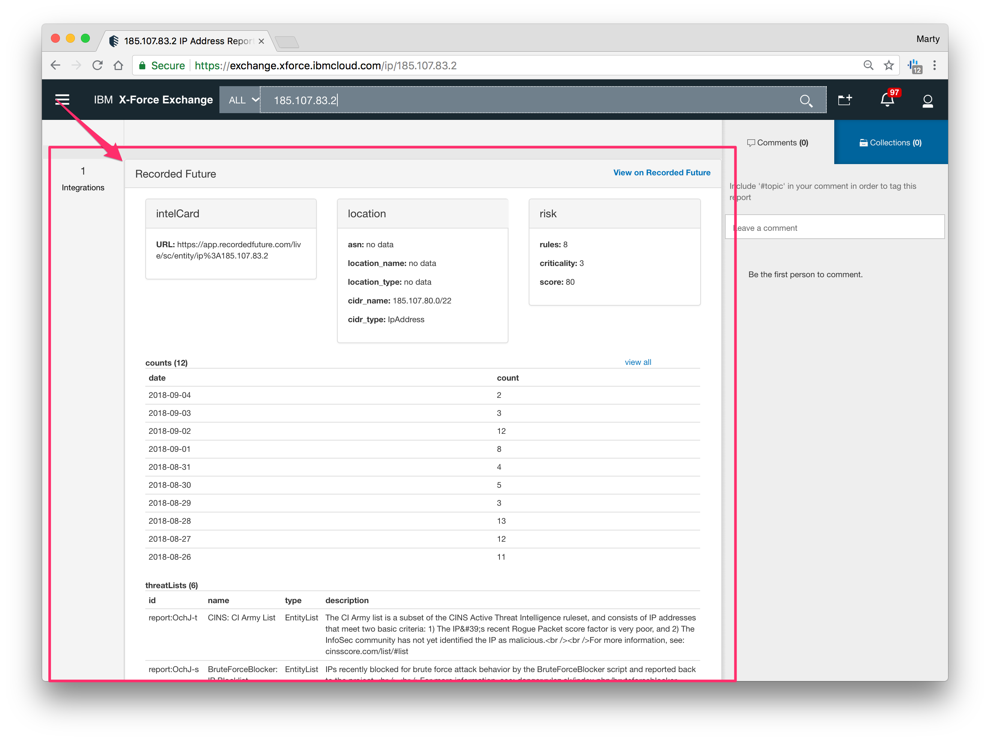Close the IP Address Report browser tab
This screenshot has width=990, height=741.
pos(261,41)
